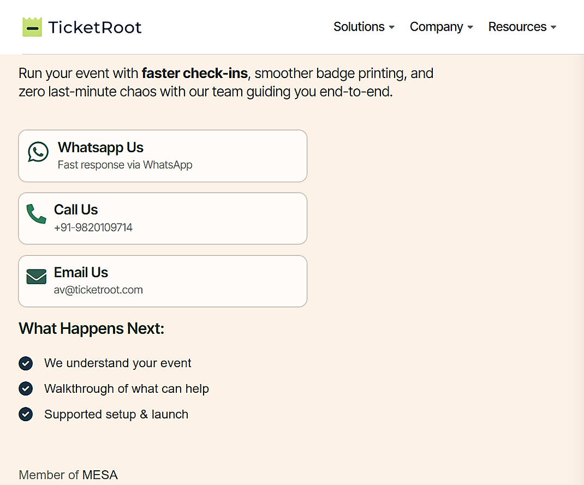Click 'Walkthrough of what can help' text
Image resolution: width=584 pixels, height=485 pixels.
pyautogui.click(x=127, y=388)
